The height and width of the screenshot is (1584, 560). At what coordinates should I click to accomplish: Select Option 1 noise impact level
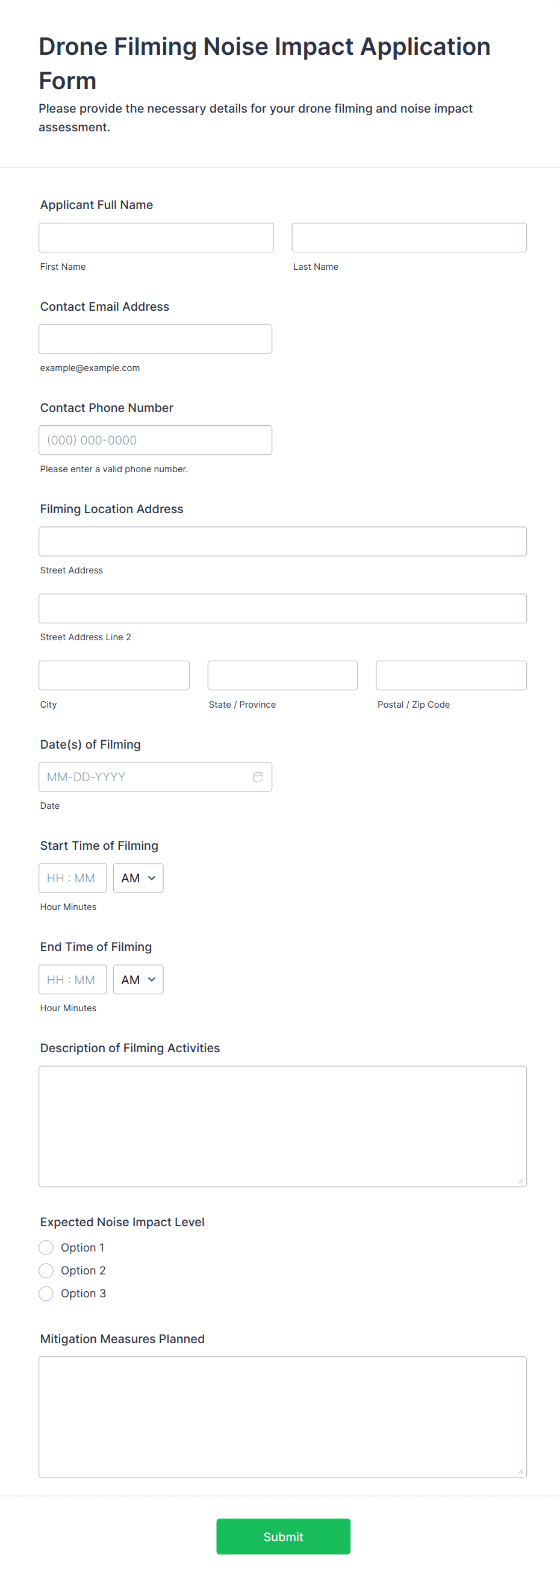(x=46, y=1247)
